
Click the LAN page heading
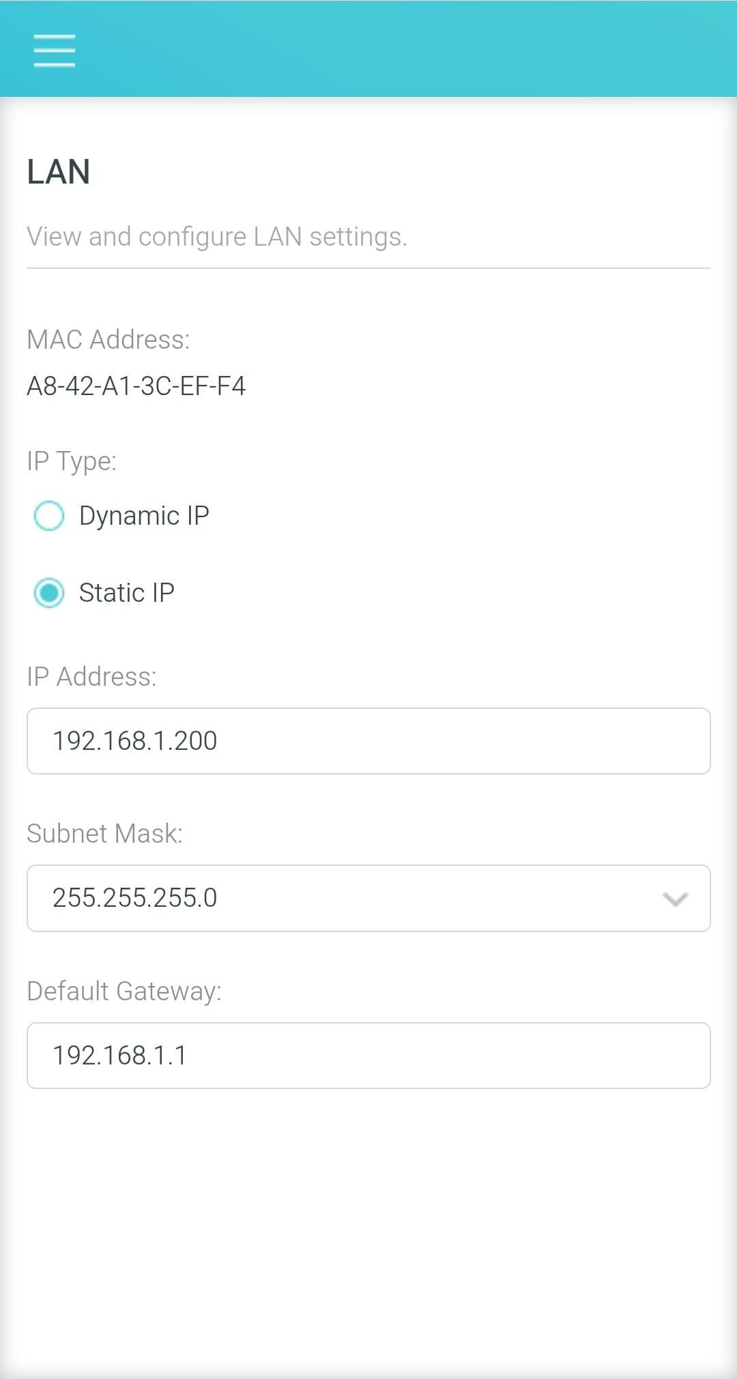(59, 171)
